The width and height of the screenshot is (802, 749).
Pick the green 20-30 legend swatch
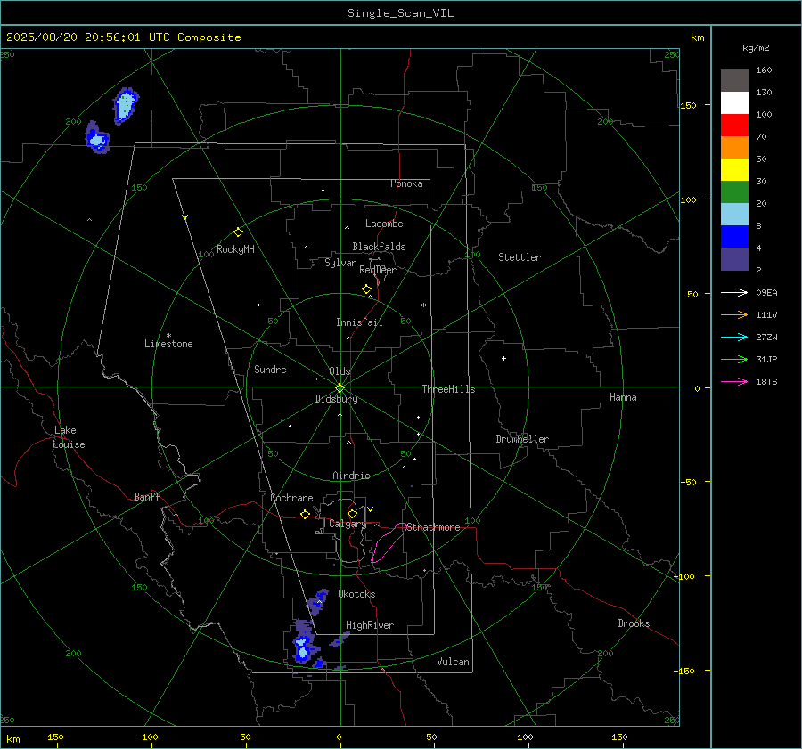click(734, 191)
